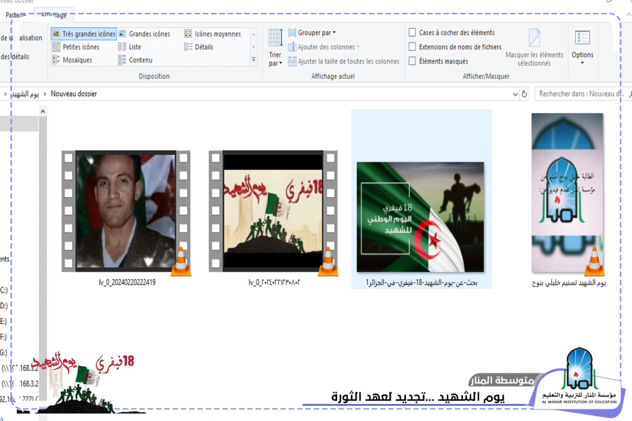Click Ajouter des colonnes option
The width and height of the screenshot is (632, 421).
coord(323,47)
